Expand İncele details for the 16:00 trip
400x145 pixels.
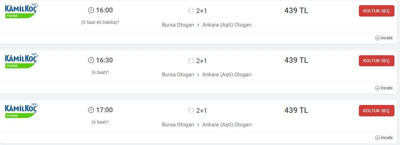384,38
